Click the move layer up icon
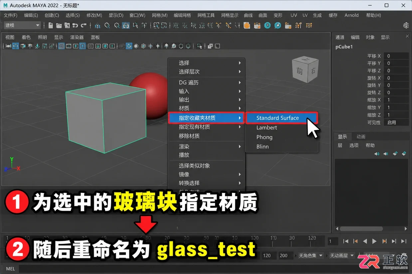 pos(377,154)
